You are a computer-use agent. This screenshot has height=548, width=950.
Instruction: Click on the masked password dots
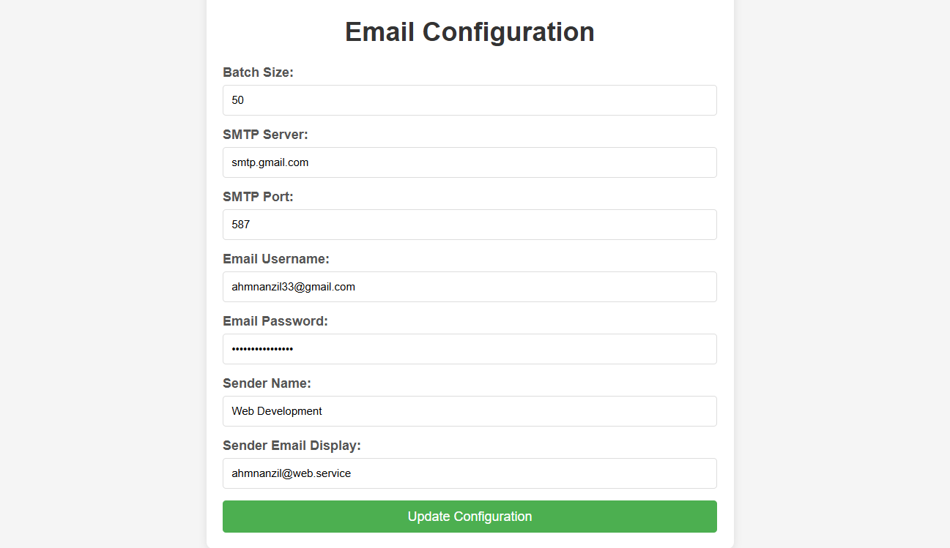262,349
